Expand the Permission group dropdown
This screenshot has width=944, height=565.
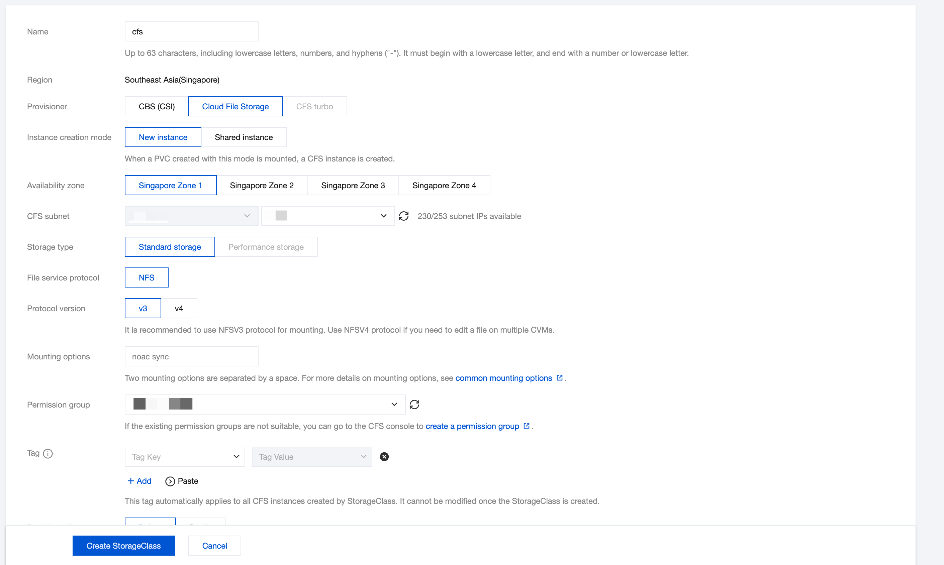pyautogui.click(x=265, y=404)
